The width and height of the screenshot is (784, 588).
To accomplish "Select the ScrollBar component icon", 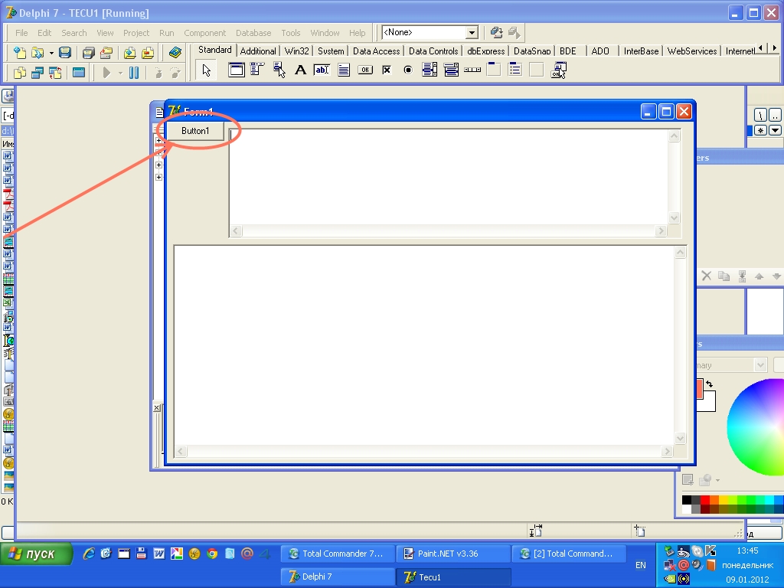I will [472, 70].
